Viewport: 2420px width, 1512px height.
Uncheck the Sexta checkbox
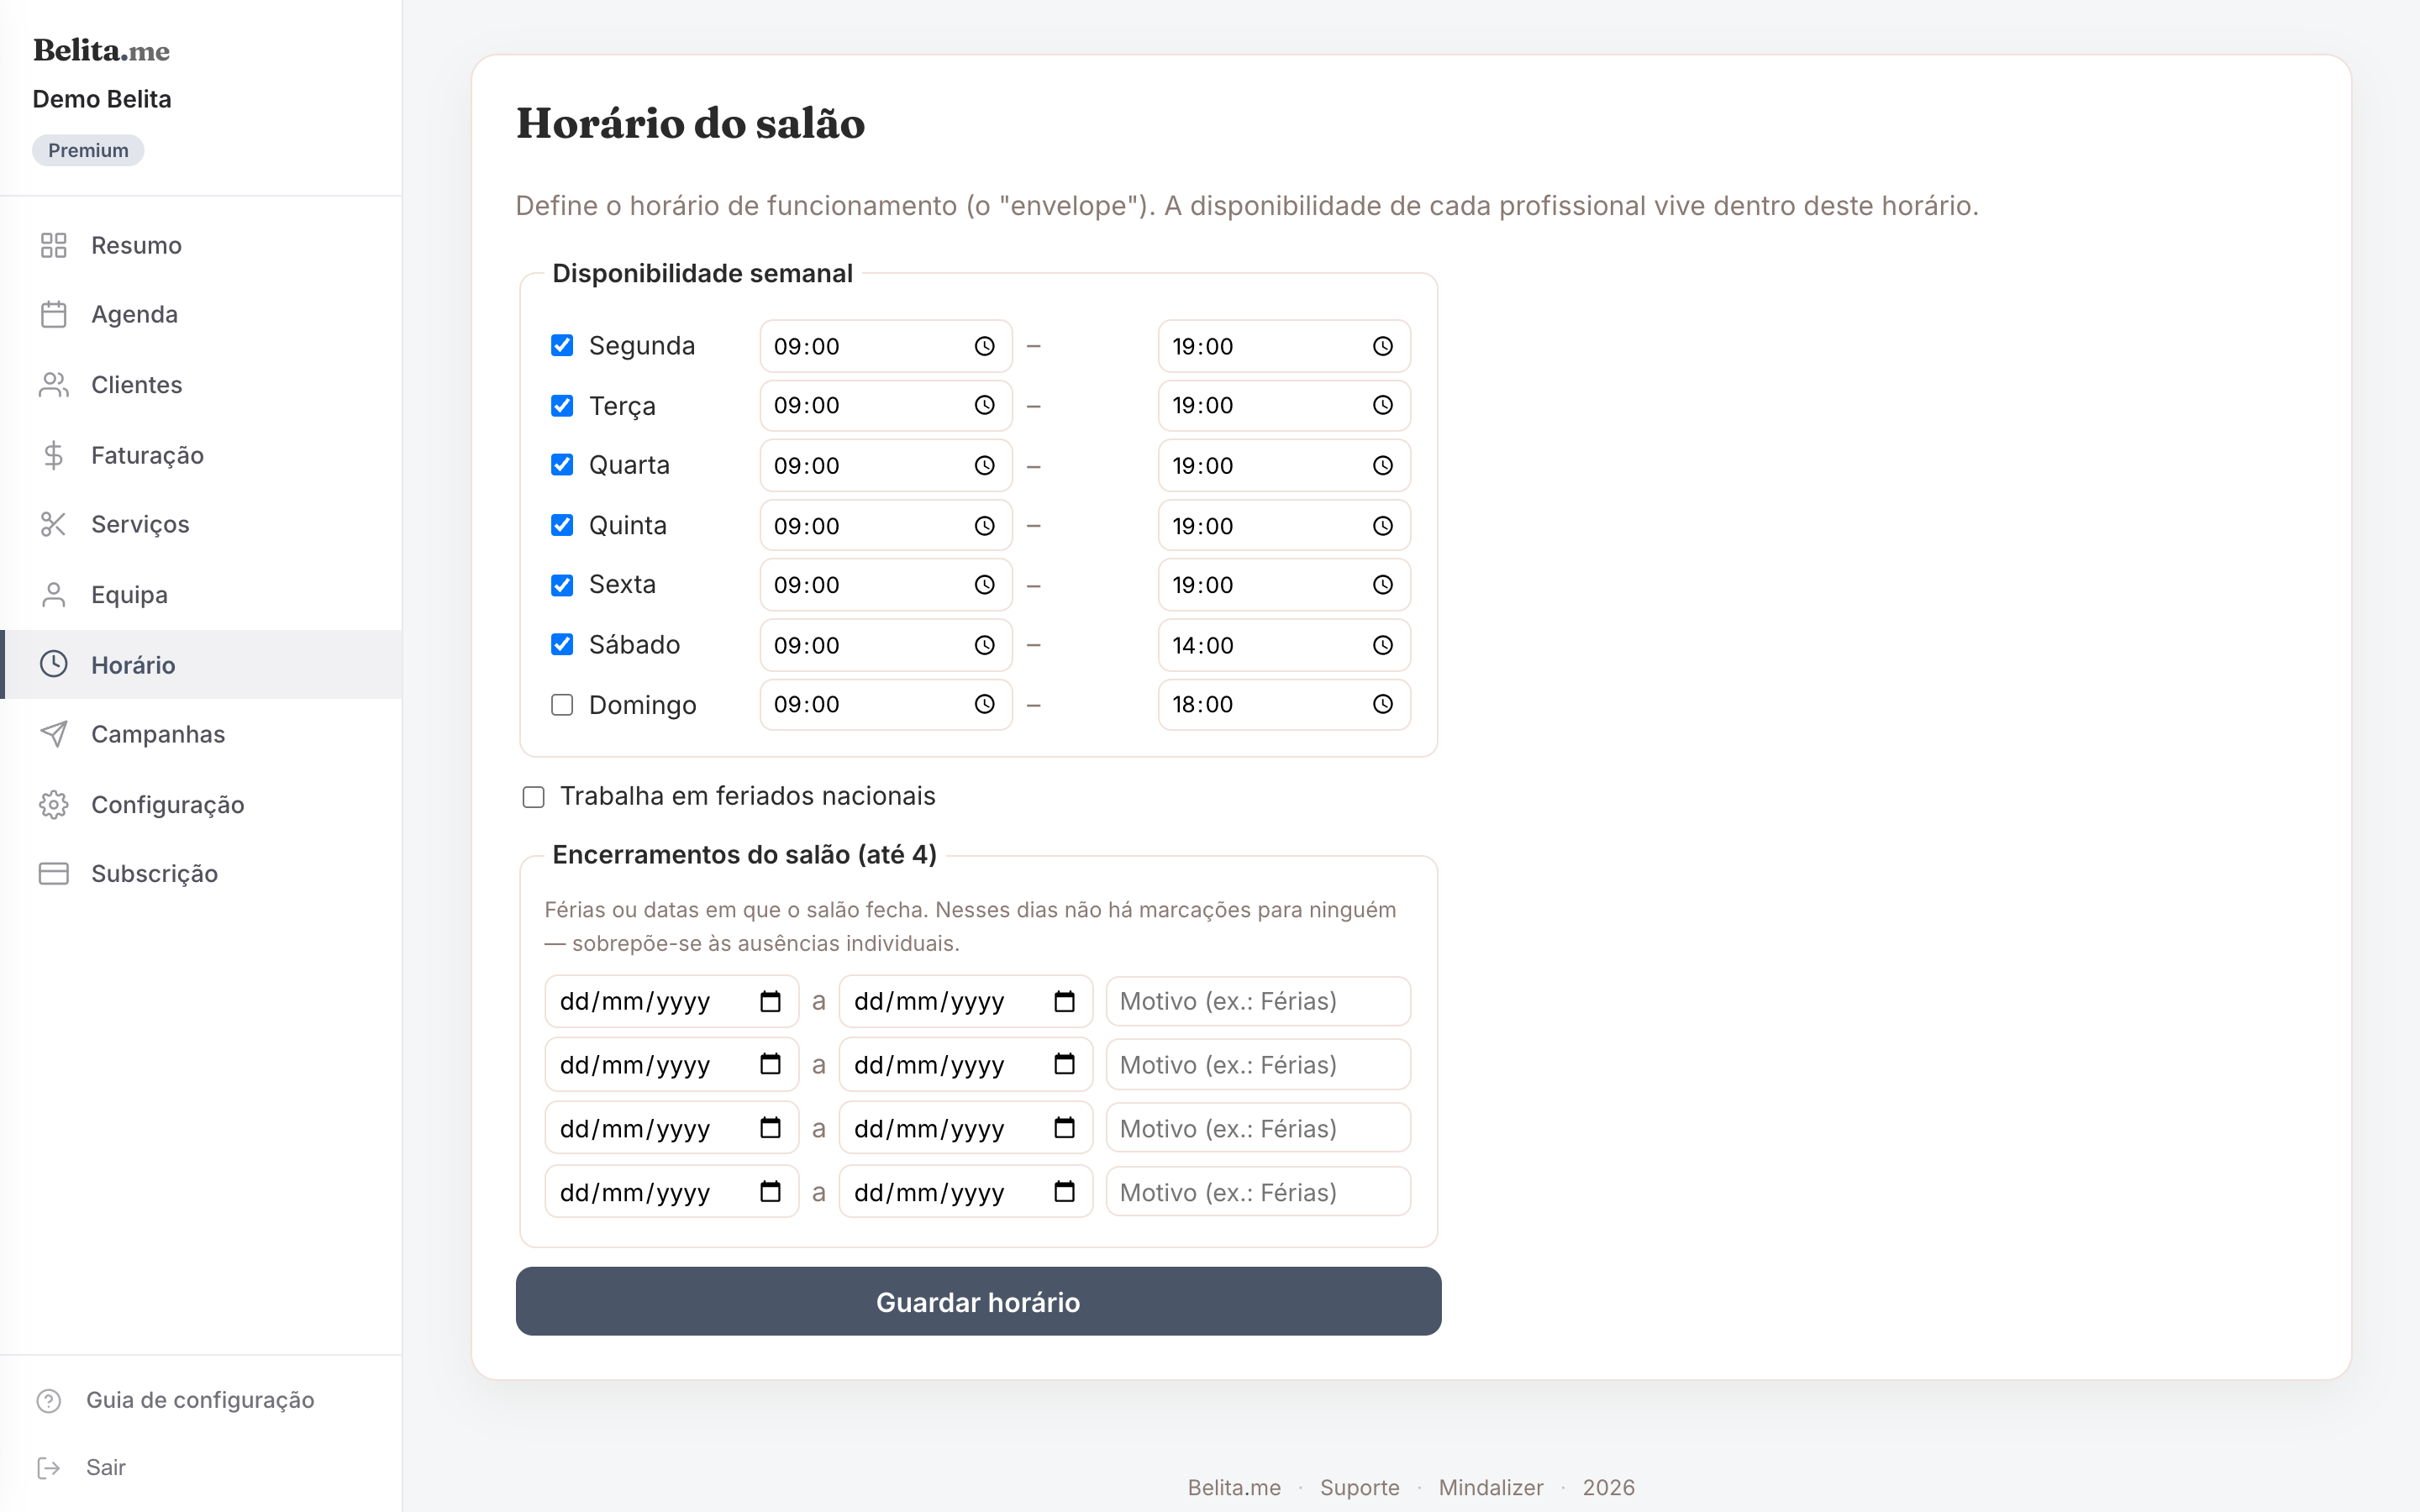point(562,585)
